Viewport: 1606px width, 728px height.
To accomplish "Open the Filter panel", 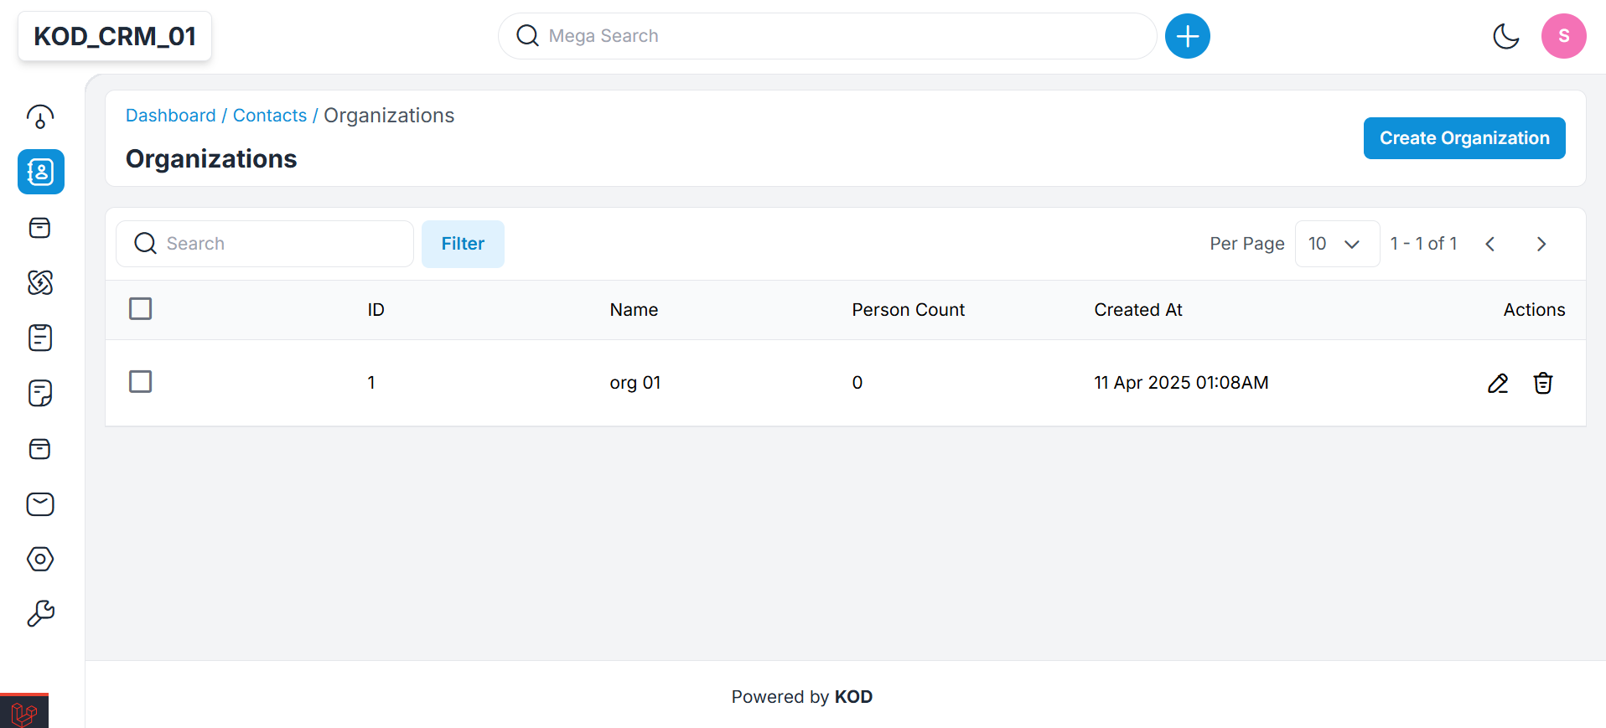I will (x=463, y=244).
